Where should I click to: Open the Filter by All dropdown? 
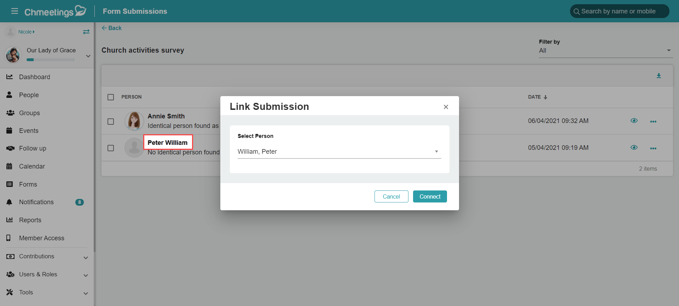[x=605, y=51]
